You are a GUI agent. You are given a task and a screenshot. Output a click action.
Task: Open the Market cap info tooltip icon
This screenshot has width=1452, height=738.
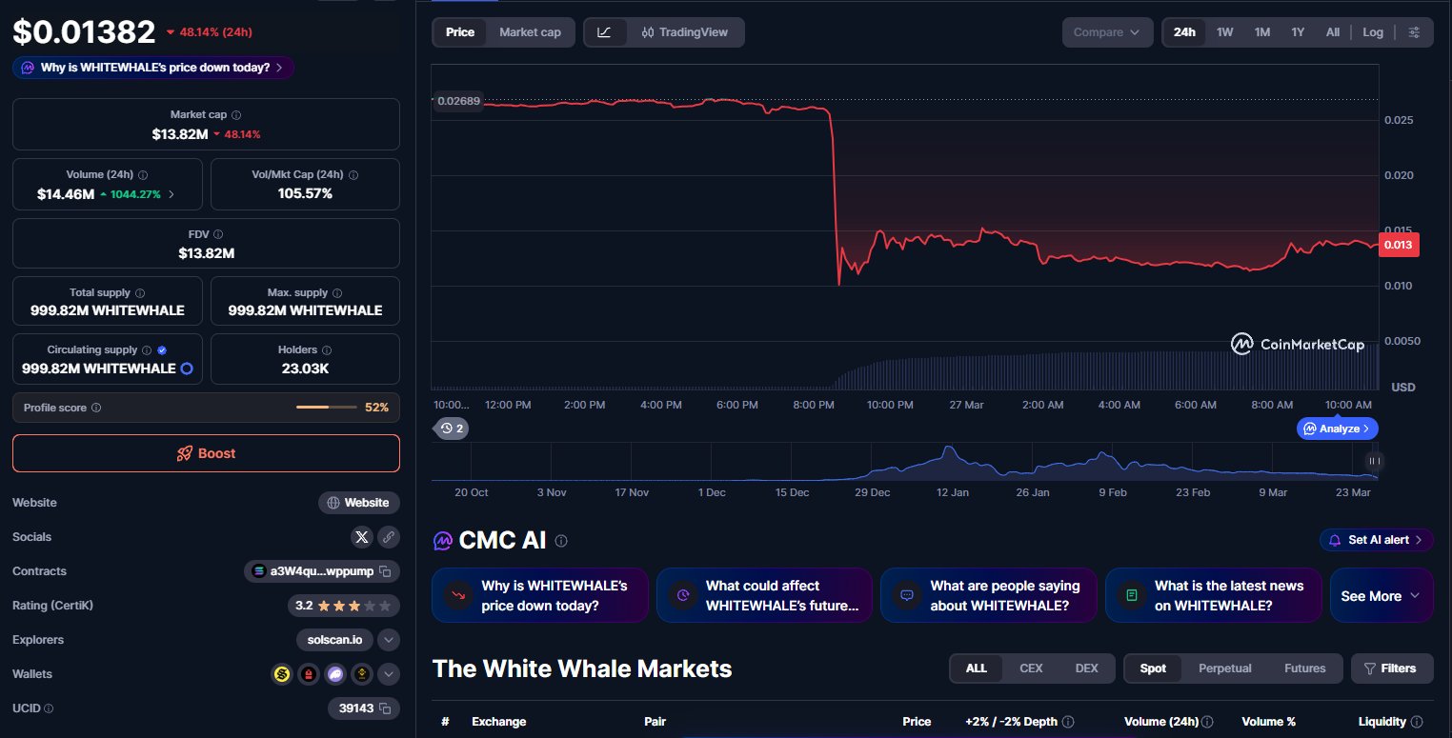point(237,114)
